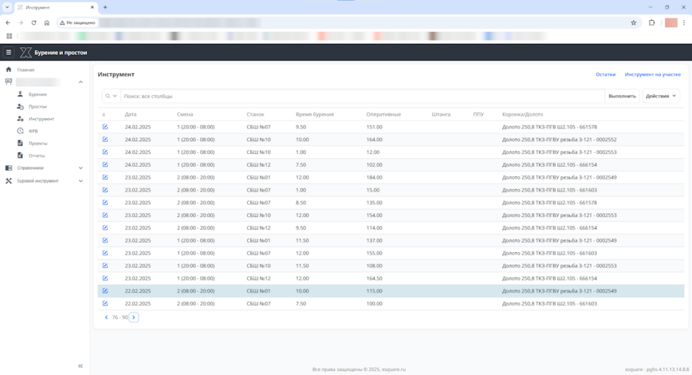Open the Действия dropdown menu
Screen dimensions: 692x375
pyautogui.click(x=661, y=96)
